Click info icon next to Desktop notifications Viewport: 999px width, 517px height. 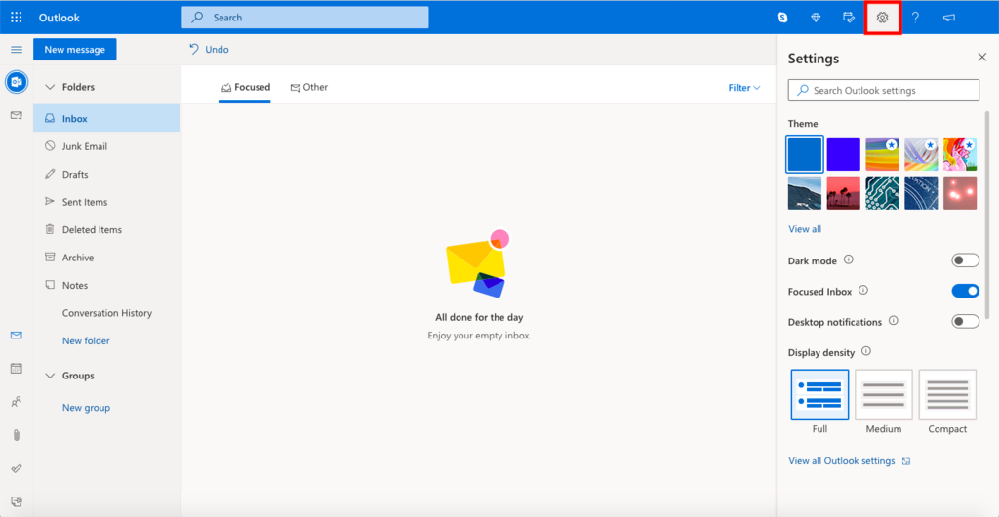[894, 321]
